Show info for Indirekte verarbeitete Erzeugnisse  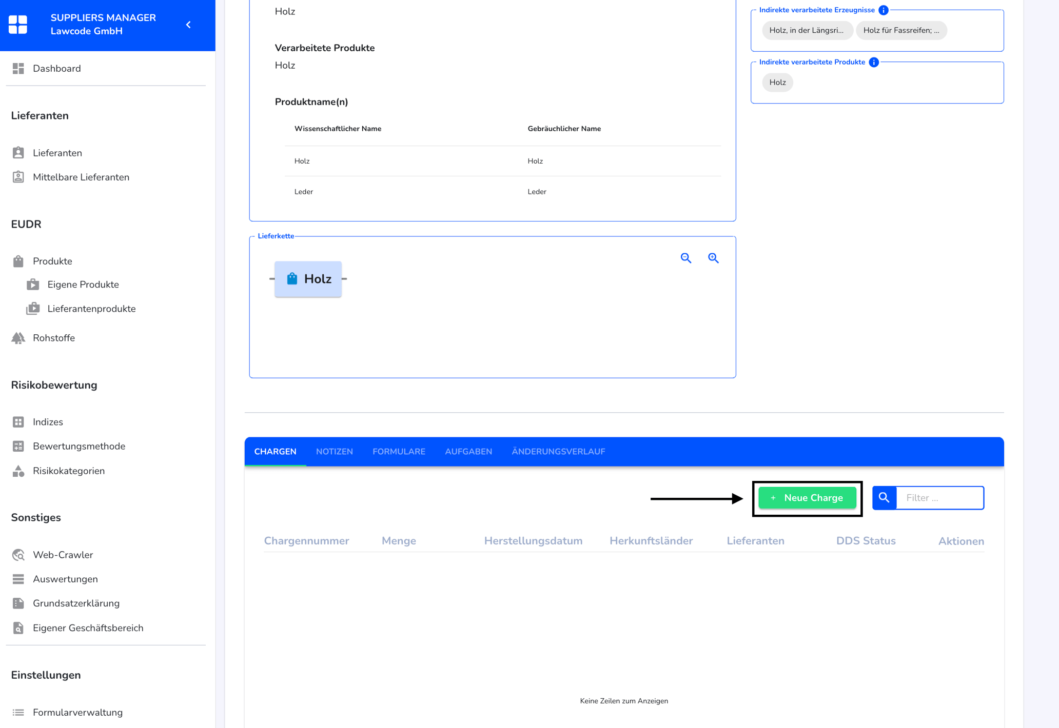tap(883, 10)
